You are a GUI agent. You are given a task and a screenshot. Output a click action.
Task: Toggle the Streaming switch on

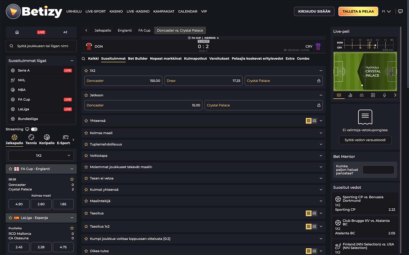(x=34, y=129)
